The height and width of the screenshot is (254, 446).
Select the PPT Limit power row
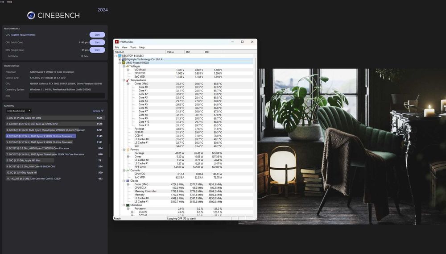point(184,167)
